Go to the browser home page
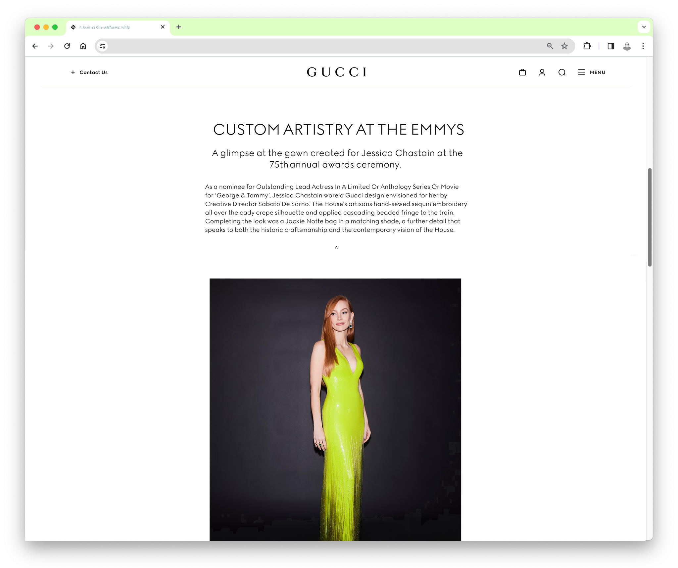 coord(83,46)
